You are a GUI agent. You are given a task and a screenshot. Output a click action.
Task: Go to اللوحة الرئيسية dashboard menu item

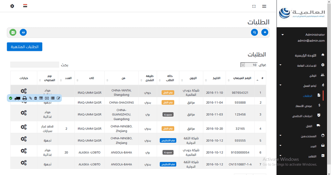coord(305,55)
